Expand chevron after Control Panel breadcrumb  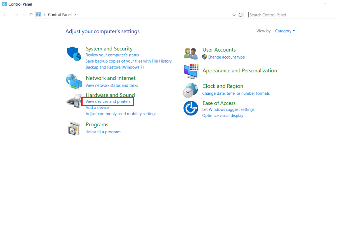(75, 14)
